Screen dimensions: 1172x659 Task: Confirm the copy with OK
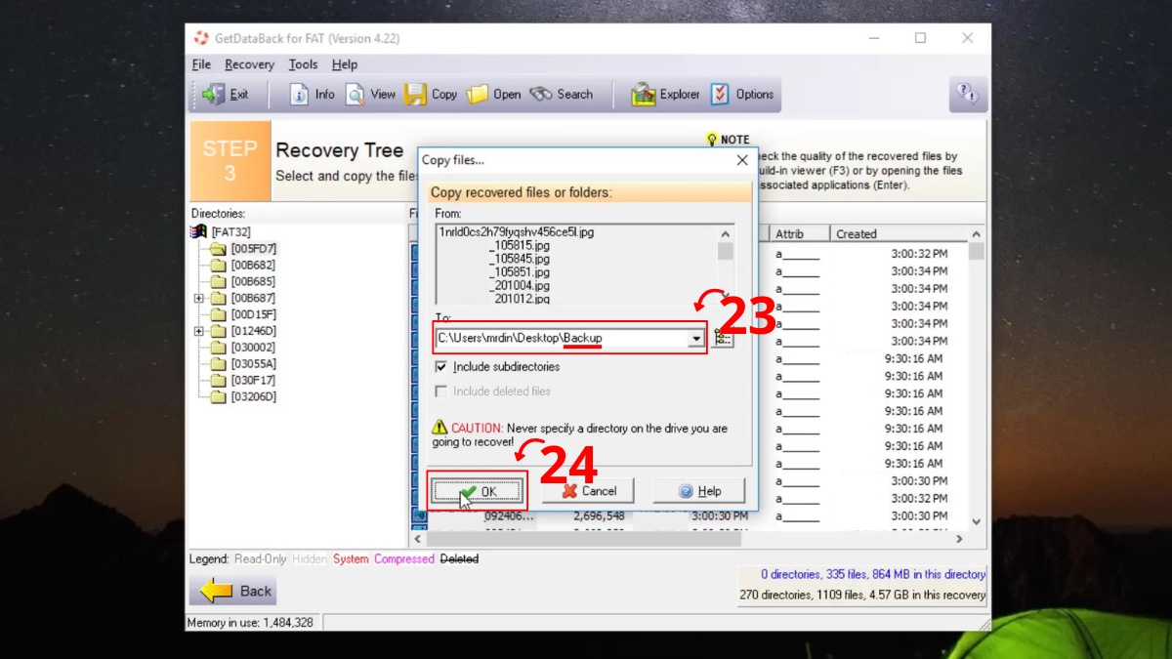478,491
